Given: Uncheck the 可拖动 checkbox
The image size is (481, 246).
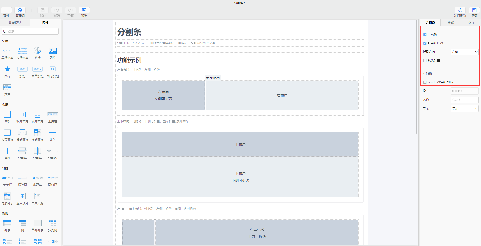Looking at the screenshot, I should [425, 34].
